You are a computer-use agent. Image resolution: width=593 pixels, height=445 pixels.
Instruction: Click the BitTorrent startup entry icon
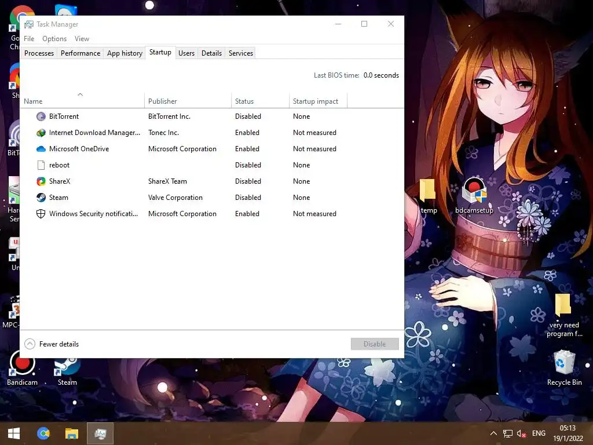41,116
